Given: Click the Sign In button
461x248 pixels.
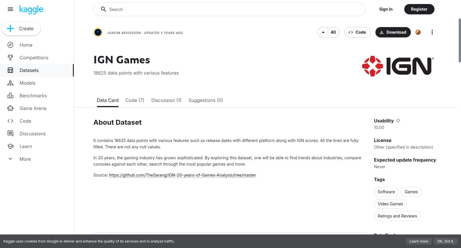Looking at the screenshot, I should coord(386,9).
